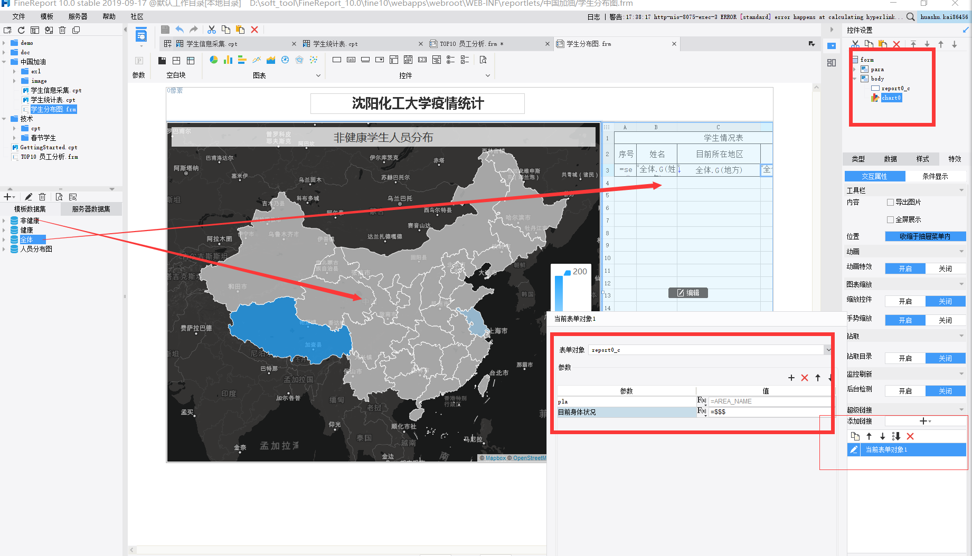The height and width of the screenshot is (556, 972).
Task: Click the plus add parameter icon
Action: point(791,378)
